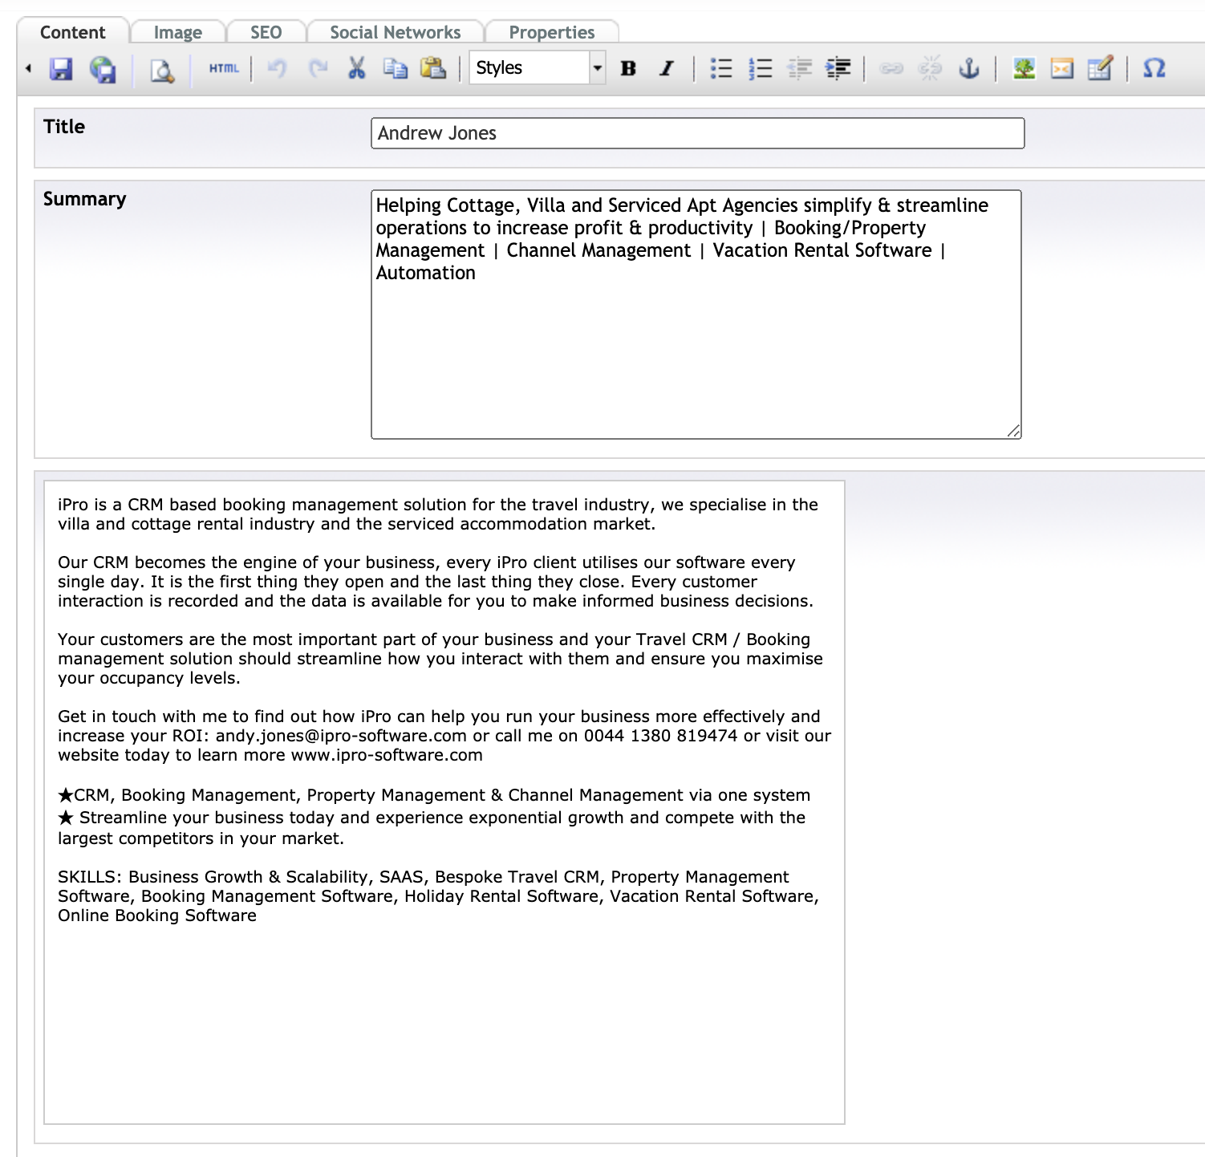Toggle italic formatting

[666, 68]
